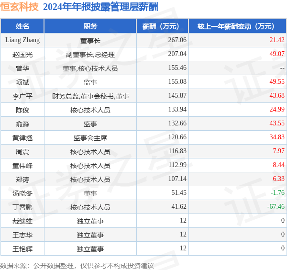287x270 pixels.
Task: Click the salary value 267.06
Action: [x=177, y=40]
